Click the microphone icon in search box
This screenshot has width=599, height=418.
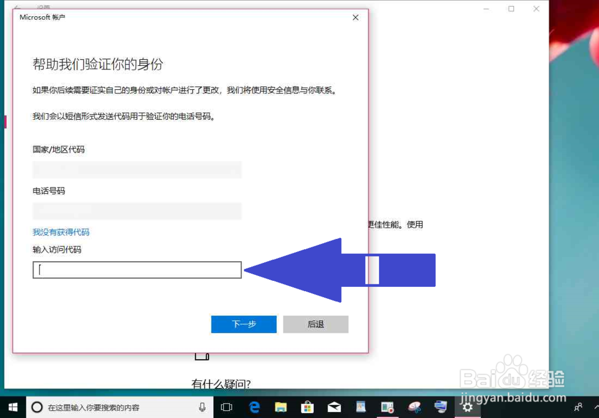(202, 407)
